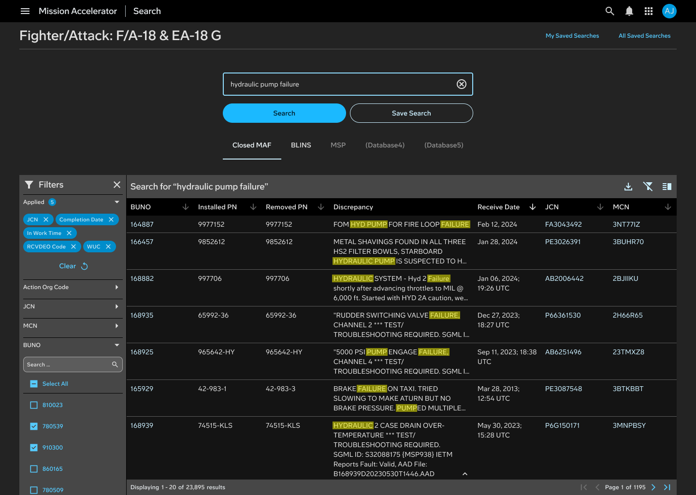Switch to the Closed MAF tab
Image resolution: width=696 pixels, height=495 pixels.
tap(252, 145)
